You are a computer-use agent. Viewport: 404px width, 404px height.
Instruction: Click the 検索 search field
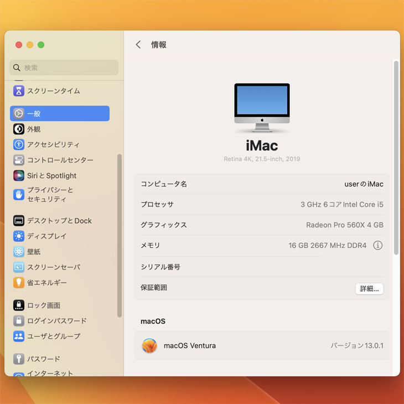point(64,68)
